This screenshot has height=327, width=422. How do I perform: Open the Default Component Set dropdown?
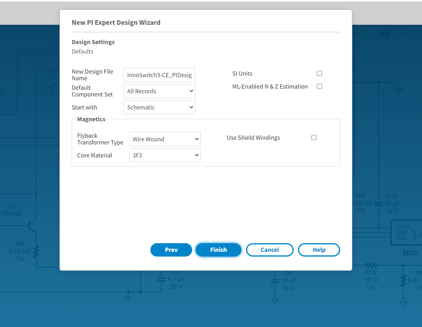coord(159,91)
